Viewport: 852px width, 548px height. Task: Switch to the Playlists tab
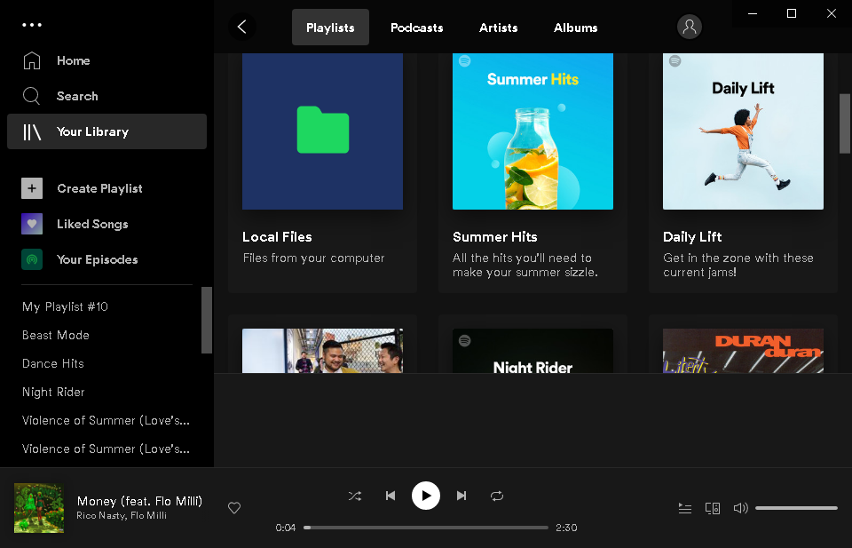[330, 28]
